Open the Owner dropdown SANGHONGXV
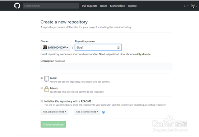The width and height of the screenshot is (199, 137). (55, 47)
